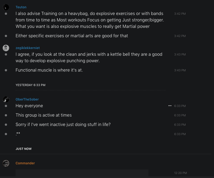Image resolution: width=214 pixels, height=178 pixels.
Task: Click Commander's profile avatar
Action: 6,163
